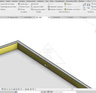96x93 pixels.
Task: Click Système de mur-rideau button
Action: click(x=7, y=4)
